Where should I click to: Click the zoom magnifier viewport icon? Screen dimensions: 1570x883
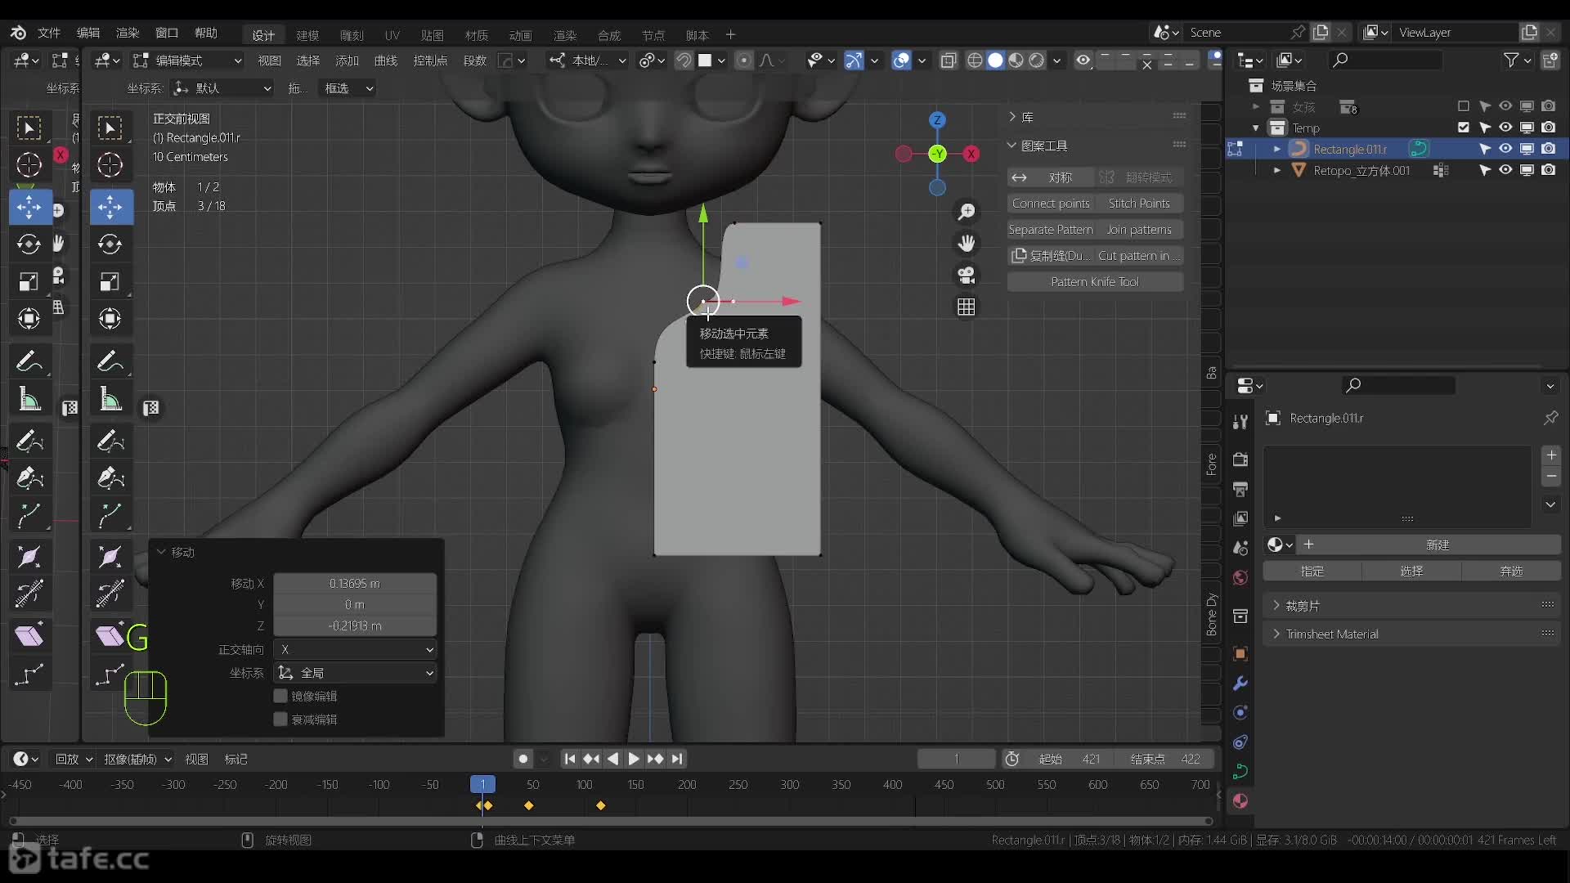(967, 213)
